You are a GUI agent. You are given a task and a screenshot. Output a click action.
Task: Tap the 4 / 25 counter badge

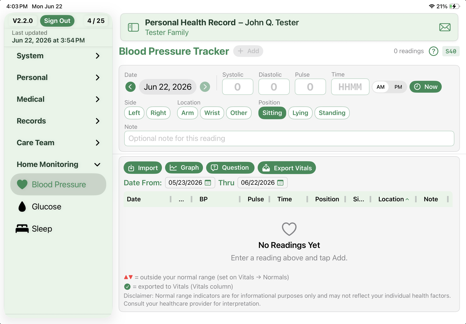point(96,21)
